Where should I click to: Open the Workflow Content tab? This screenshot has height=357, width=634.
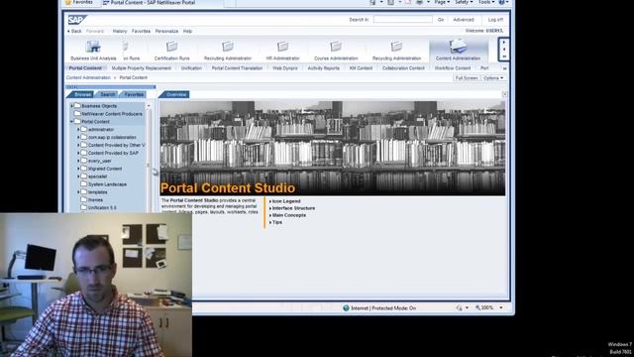coord(453,68)
